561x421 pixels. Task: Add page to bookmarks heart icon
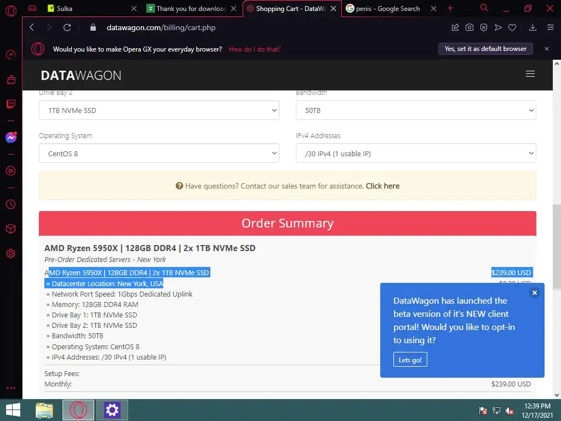(512, 27)
